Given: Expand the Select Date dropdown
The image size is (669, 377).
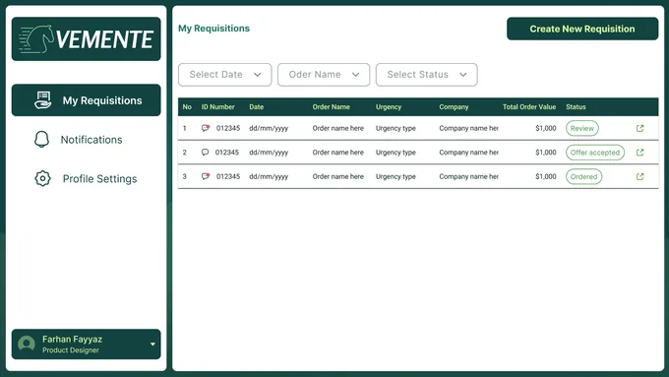Looking at the screenshot, I should coord(225,75).
